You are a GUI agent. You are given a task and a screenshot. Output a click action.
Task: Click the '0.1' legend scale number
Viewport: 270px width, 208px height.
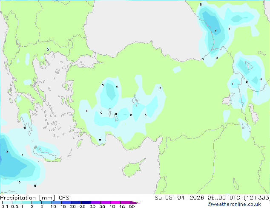point(5,206)
